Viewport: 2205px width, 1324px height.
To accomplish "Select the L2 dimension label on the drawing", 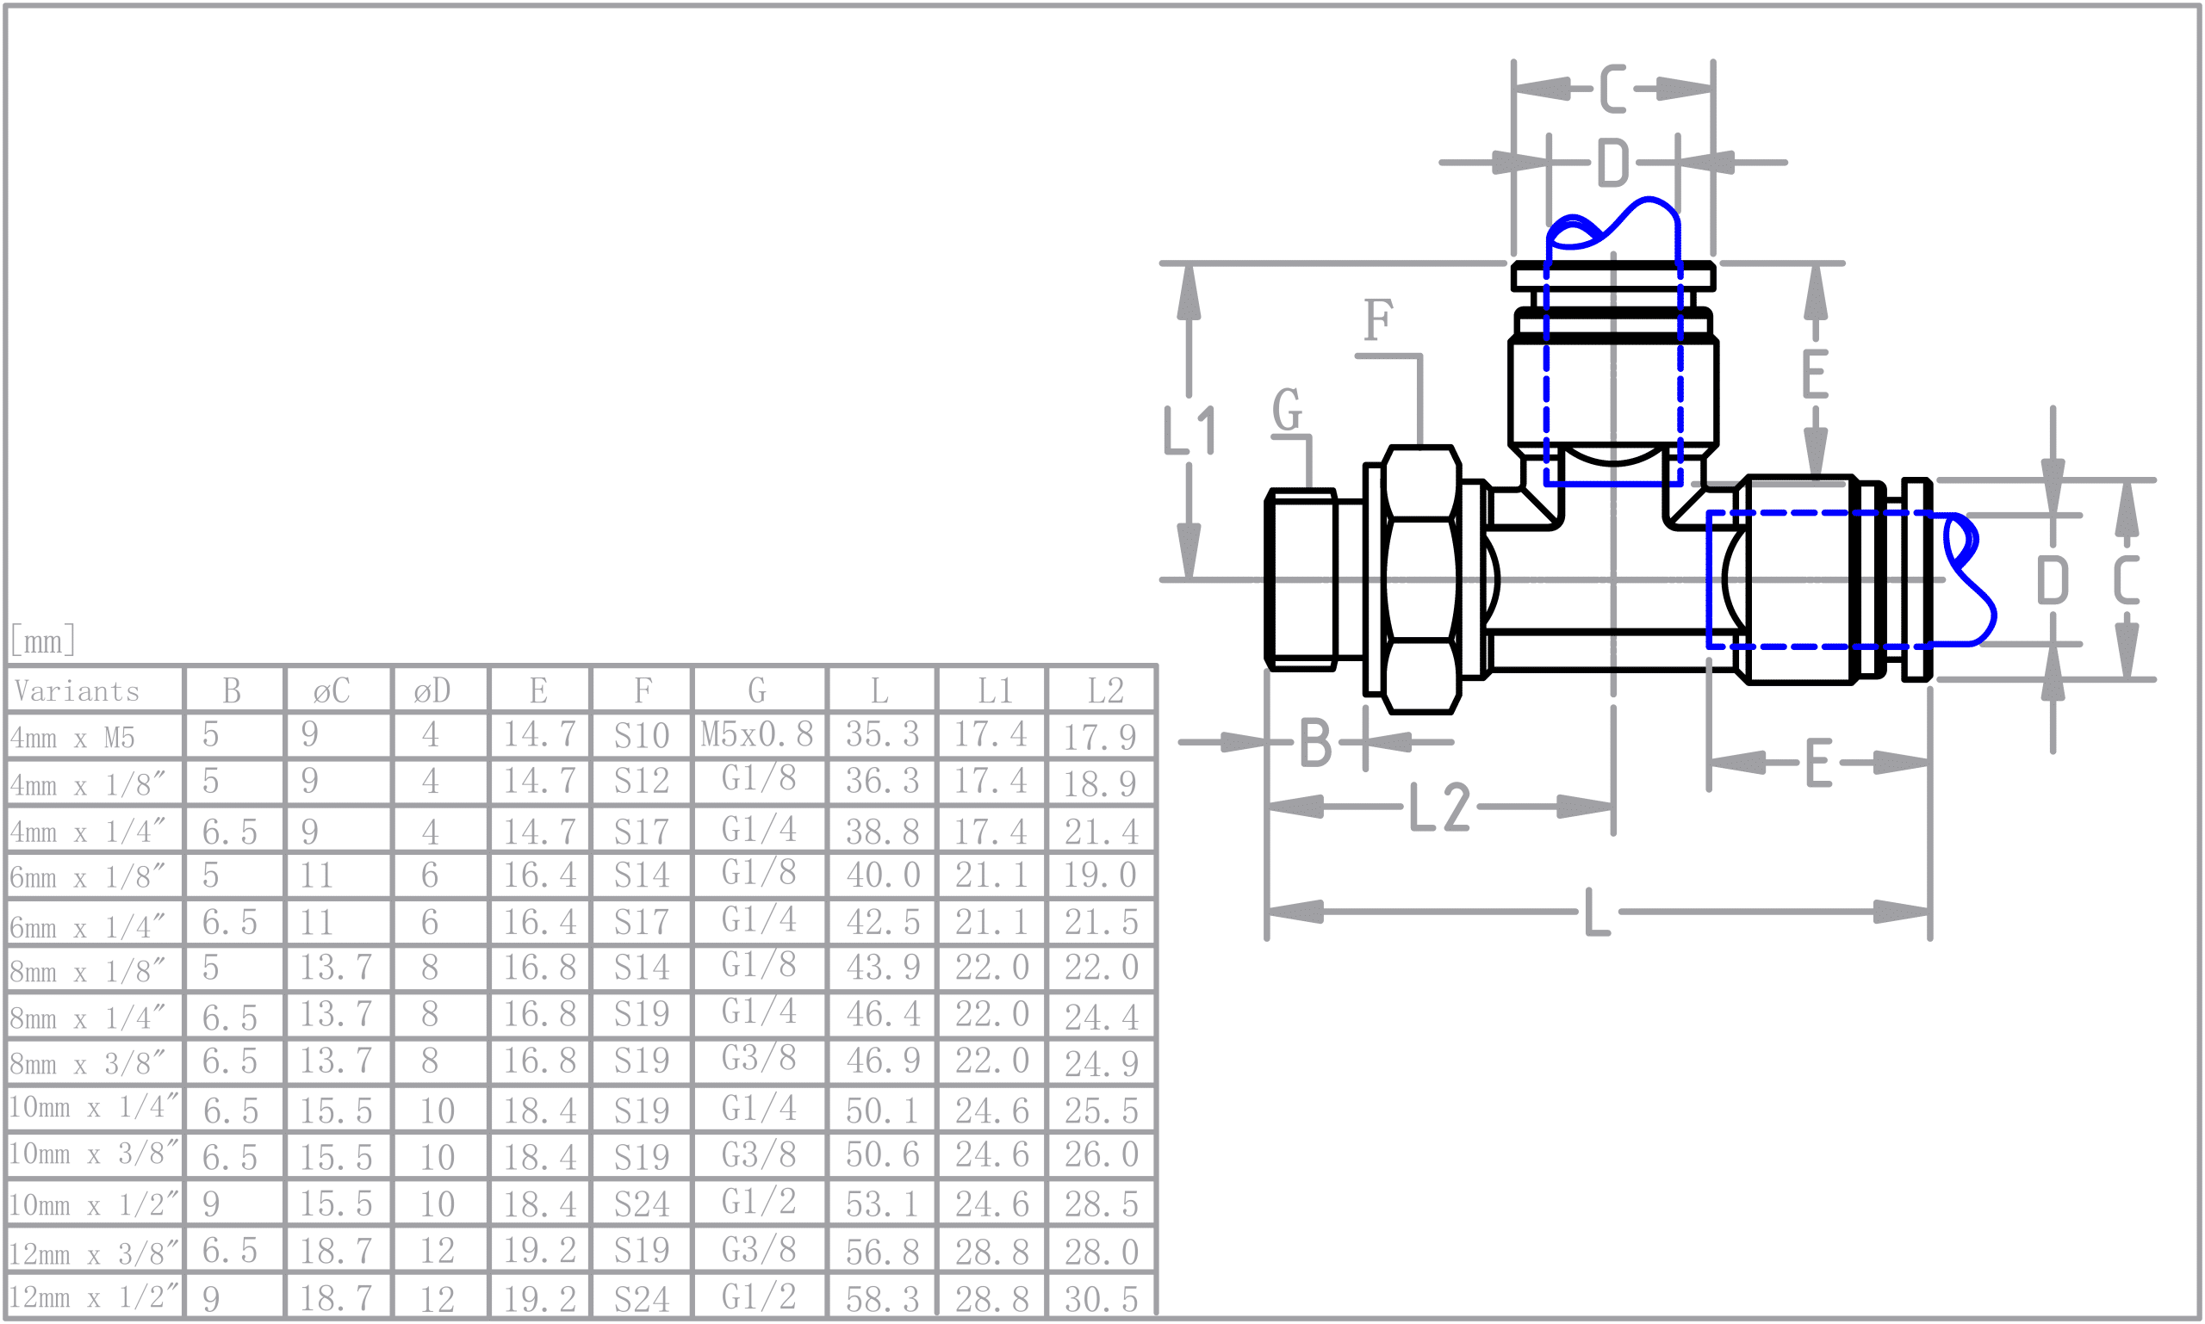I will 1439,807.
